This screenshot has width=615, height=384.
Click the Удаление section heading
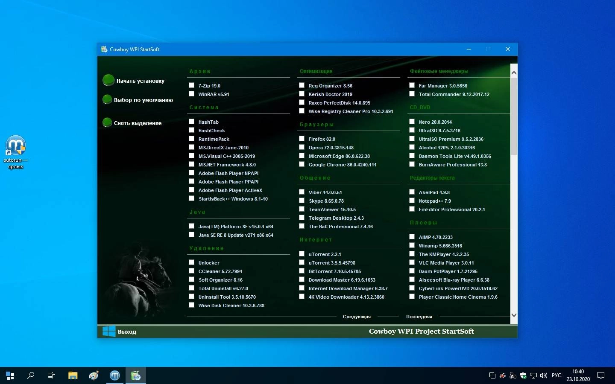pos(206,248)
